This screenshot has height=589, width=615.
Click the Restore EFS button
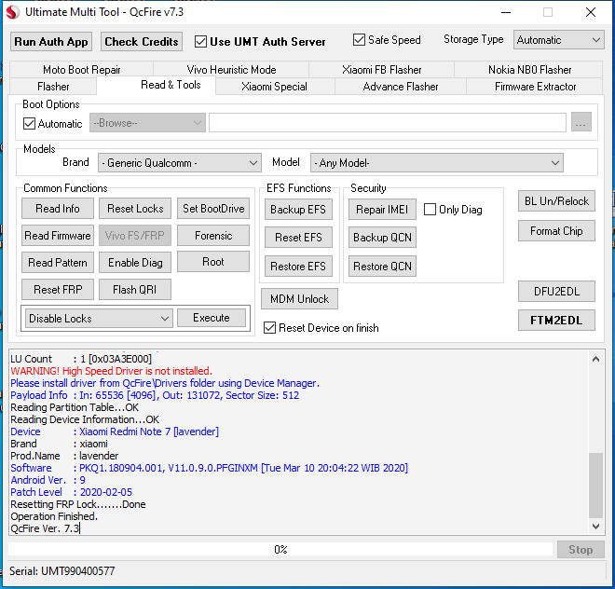click(298, 267)
